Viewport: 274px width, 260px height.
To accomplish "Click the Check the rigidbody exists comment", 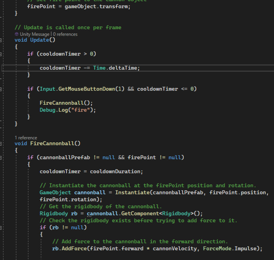I will [138, 221].
